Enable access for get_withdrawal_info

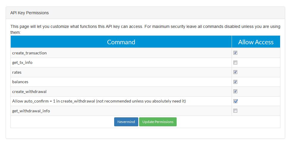(x=235, y=111)
